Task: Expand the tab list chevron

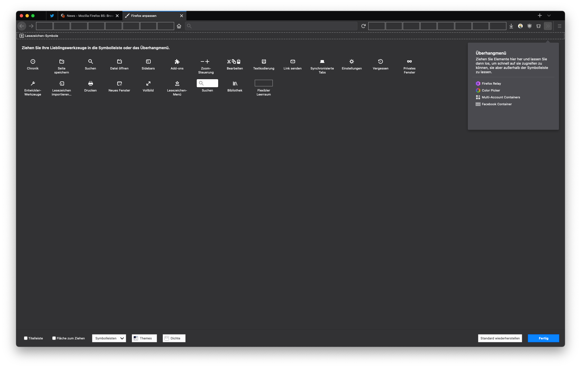Action: pyautogui.click(x=549, y=16)
